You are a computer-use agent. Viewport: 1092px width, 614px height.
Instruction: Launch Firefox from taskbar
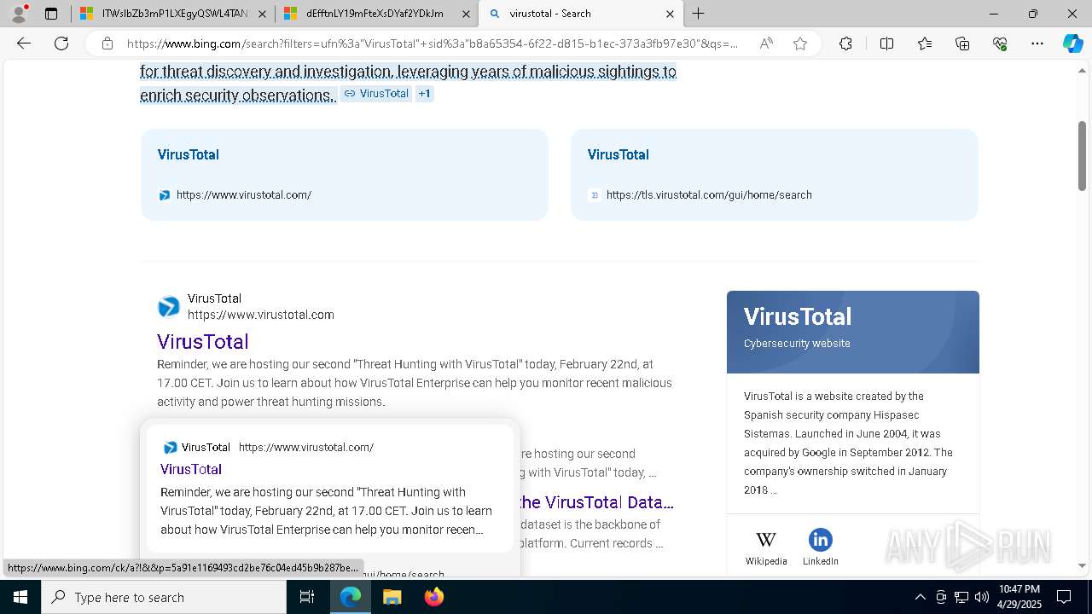[x=433, y=597]
